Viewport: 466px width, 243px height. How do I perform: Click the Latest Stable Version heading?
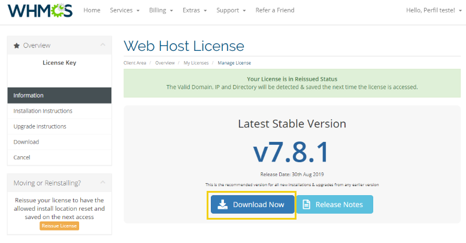point(292,123)
